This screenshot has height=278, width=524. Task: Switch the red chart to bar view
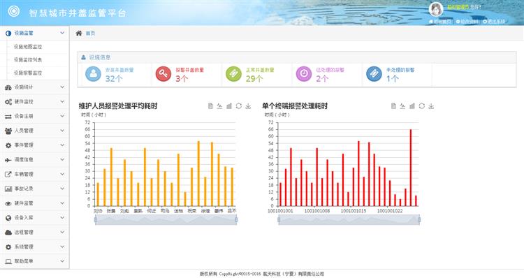click(x=412, y=106)
